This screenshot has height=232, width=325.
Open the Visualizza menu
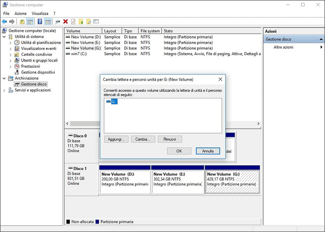click(x=40, y=13)
